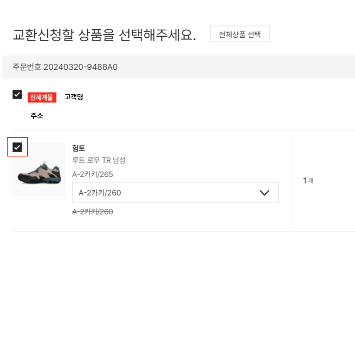Click current option text A-2카키/265
Screen dimensions: 355x355
tap(92, 174)
